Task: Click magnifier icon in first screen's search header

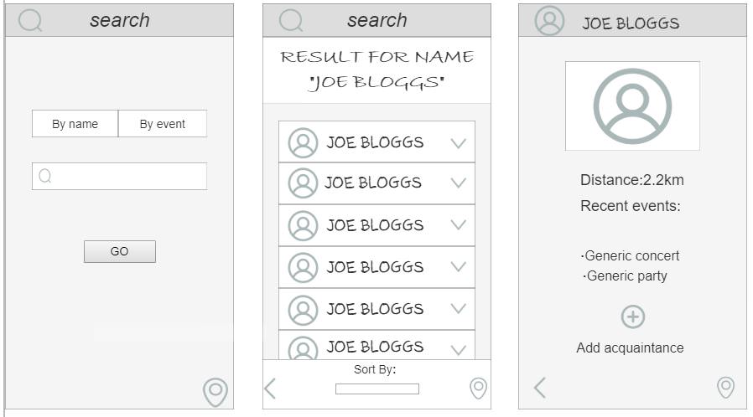Action: [30, 21]
